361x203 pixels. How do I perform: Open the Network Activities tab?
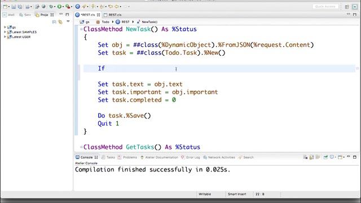tap(219, 157)
